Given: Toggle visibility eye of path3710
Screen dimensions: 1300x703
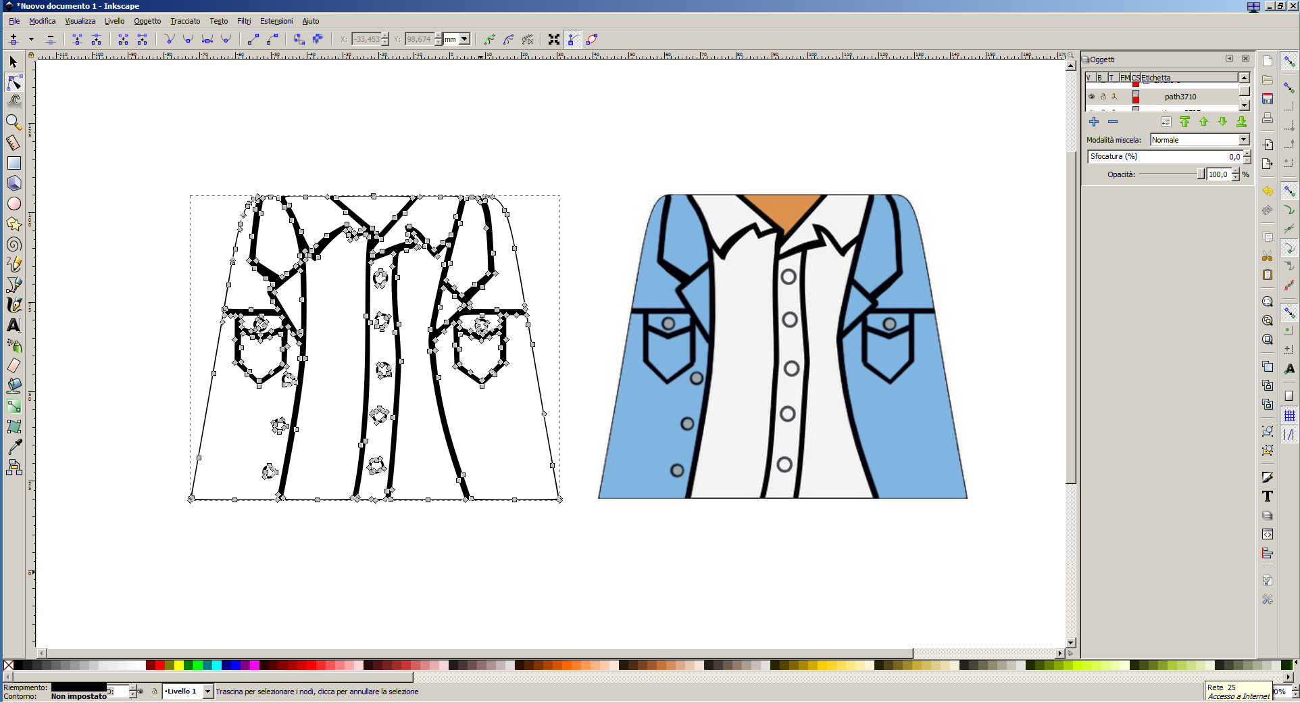Looking at the screenshot, I should [1091, 97].
